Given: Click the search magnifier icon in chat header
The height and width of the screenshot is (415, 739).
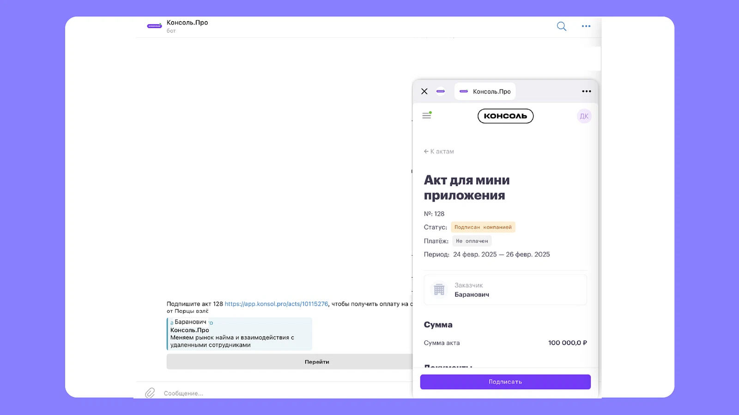Looking at the screenshot, I should [x=561, y=26].
